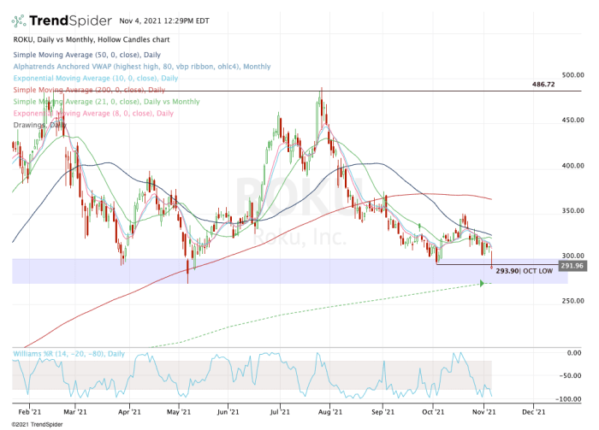Click the Apr '21 date axis label

[129, 412]
